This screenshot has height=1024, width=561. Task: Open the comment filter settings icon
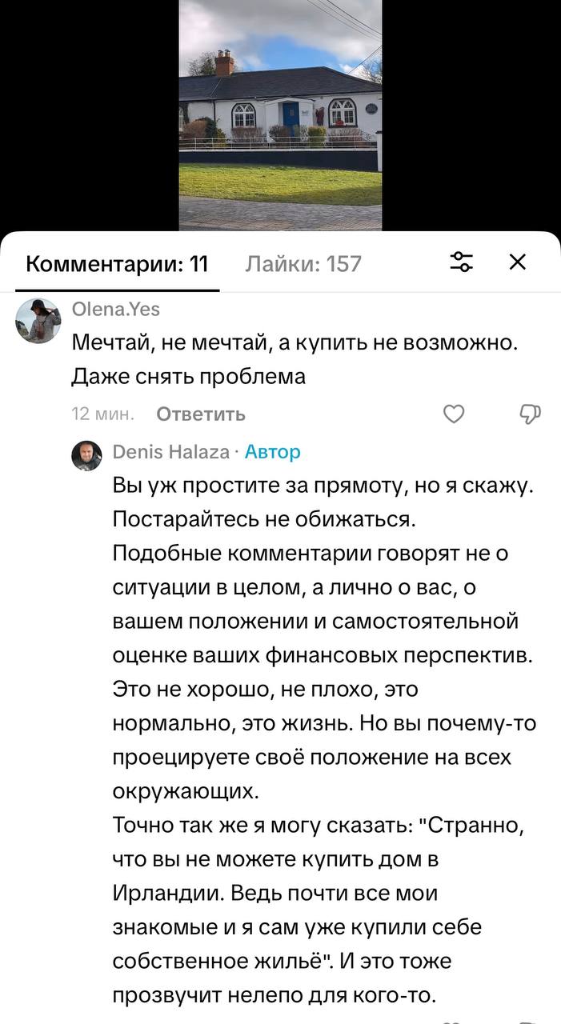click(x=462, y=262)
